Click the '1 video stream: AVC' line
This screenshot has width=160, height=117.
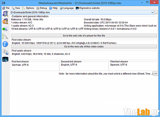pyautogui.click(x=22, y=23)
